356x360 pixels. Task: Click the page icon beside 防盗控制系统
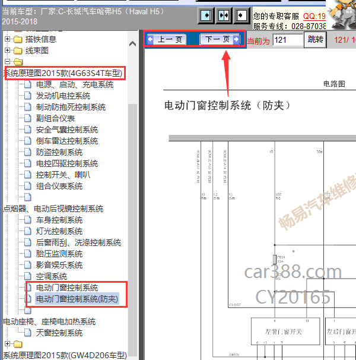click(x=28, y=152)
